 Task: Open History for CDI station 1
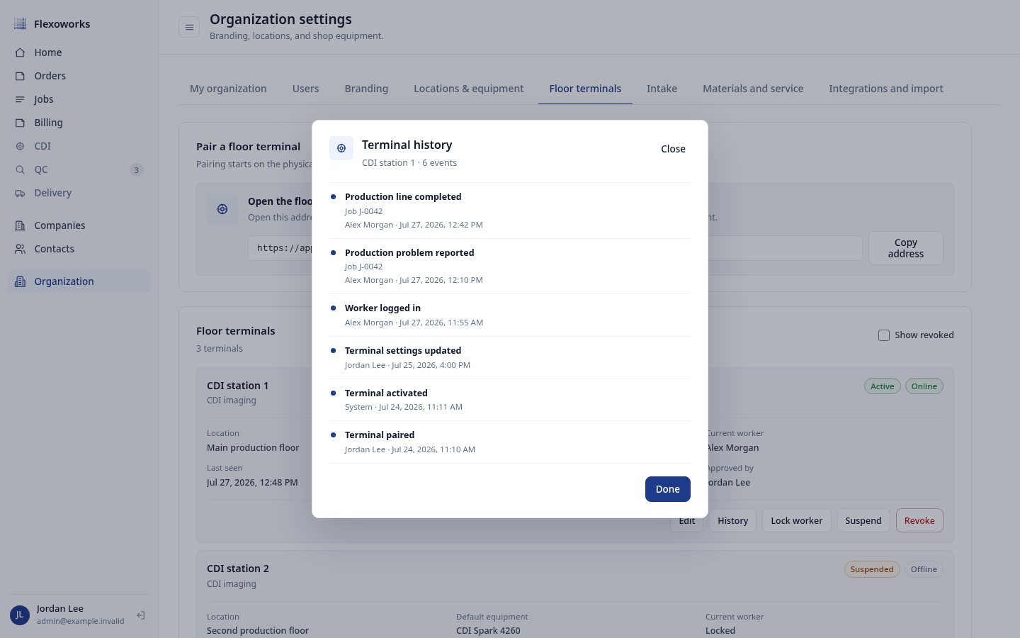(732, 521)
